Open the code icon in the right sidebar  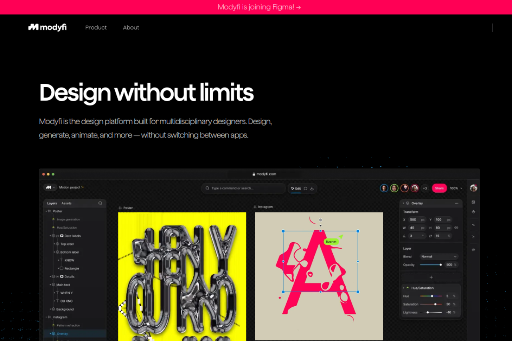474,250
